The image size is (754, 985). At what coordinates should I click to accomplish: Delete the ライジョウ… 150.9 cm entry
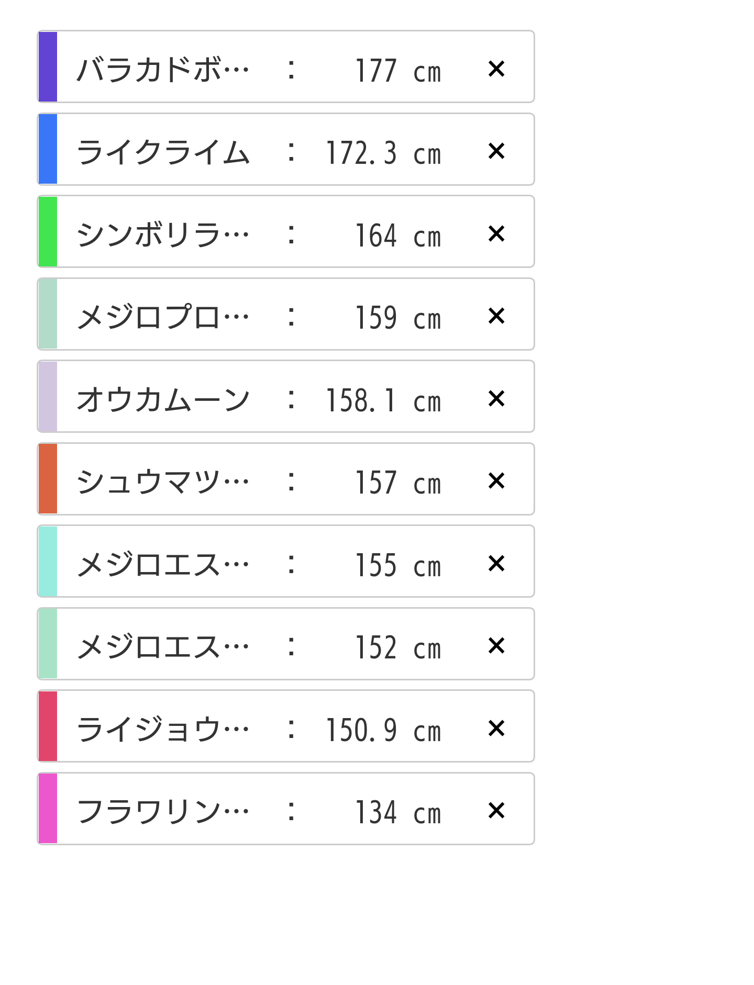pyautogui.click(x=496, y=728)
